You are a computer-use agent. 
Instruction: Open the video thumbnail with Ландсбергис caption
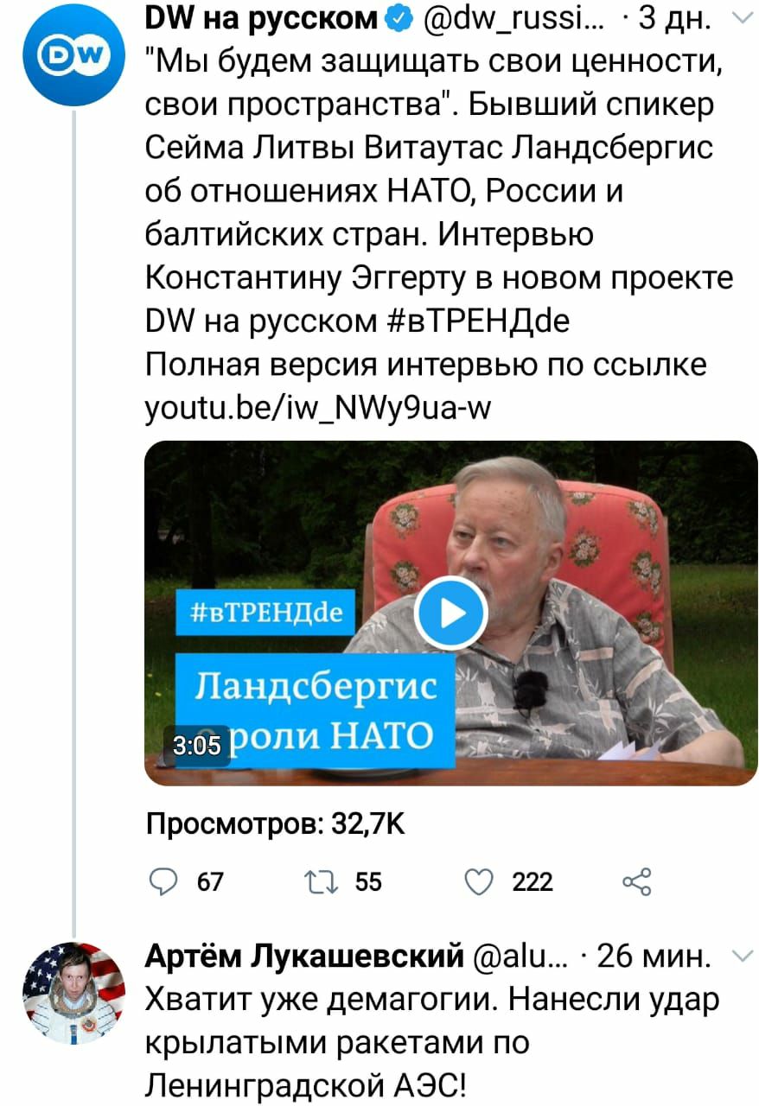pos(451,613)
